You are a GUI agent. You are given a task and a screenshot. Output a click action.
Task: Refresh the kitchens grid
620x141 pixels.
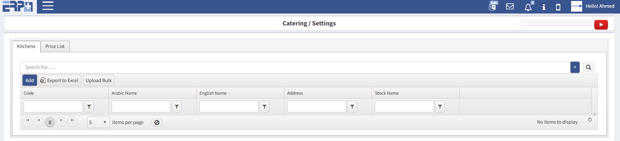(590, 120)
